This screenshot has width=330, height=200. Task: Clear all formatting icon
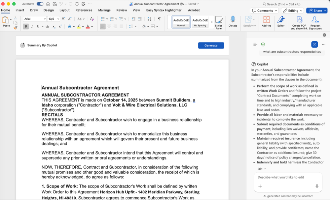[92, 19]
